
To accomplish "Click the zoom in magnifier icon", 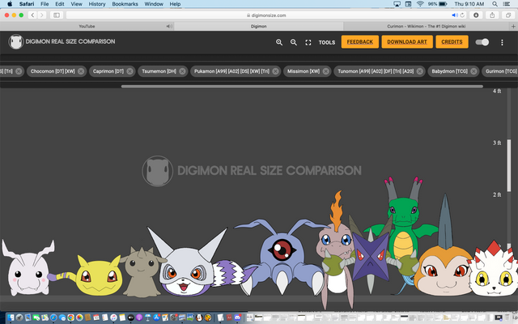I will click(279, 42).
